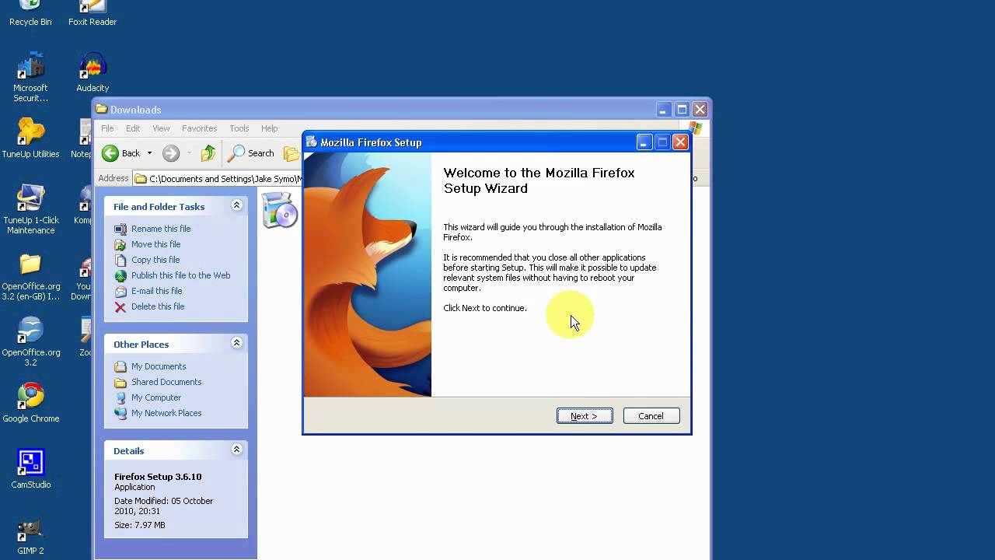Image resolution: width=995 pixels, height=560 pixels.
Task: Open the Forward button history dropdown arrow
Action: point(189,153)
